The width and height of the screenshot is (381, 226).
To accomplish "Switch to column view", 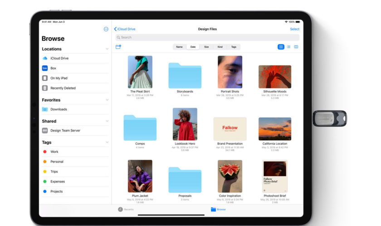I will click(x=296, y=47).
